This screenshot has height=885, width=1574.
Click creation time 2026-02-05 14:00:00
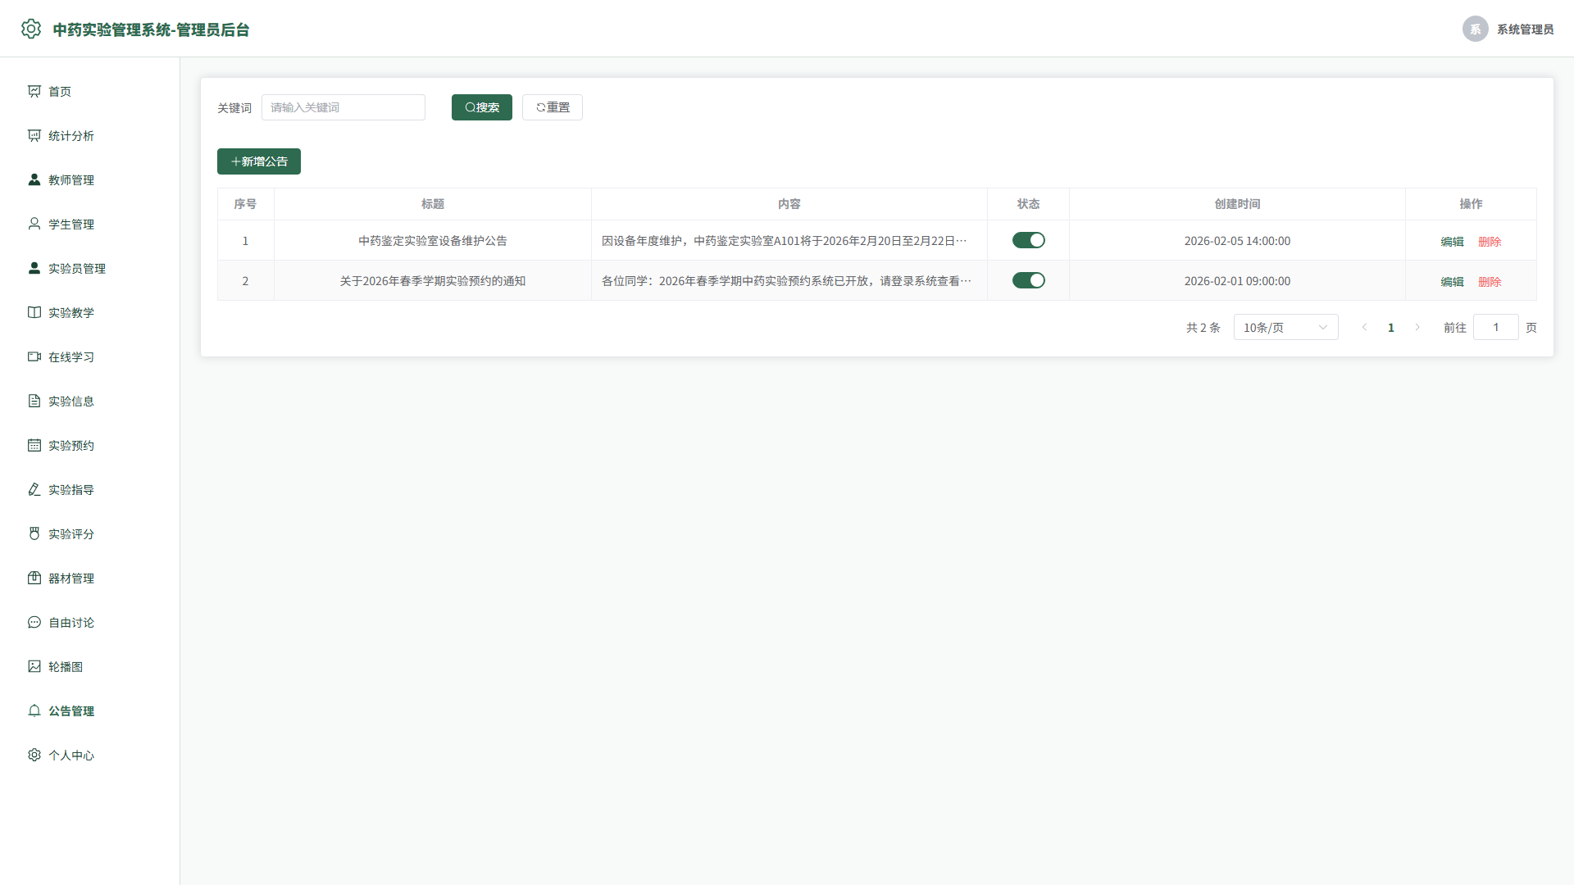[1237, 241]
